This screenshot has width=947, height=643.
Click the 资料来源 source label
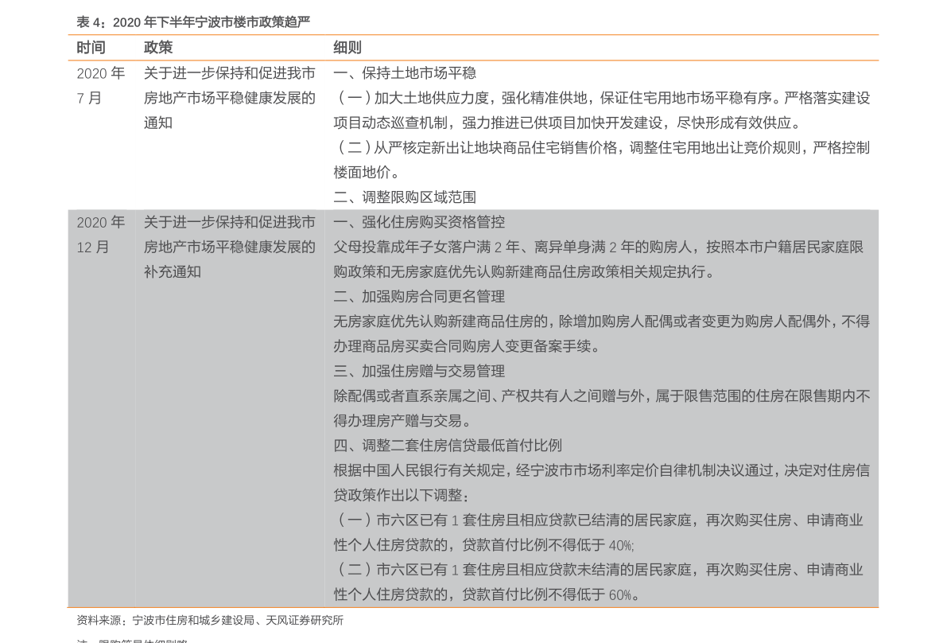click(99, 622)
